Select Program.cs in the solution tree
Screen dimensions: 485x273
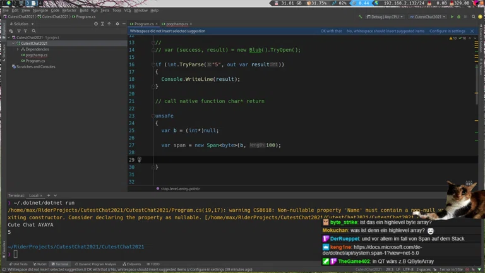33,61
